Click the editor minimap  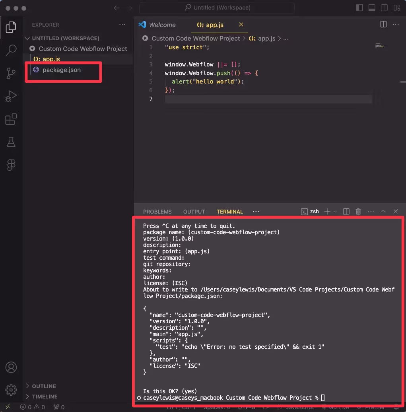pos(381,46)
